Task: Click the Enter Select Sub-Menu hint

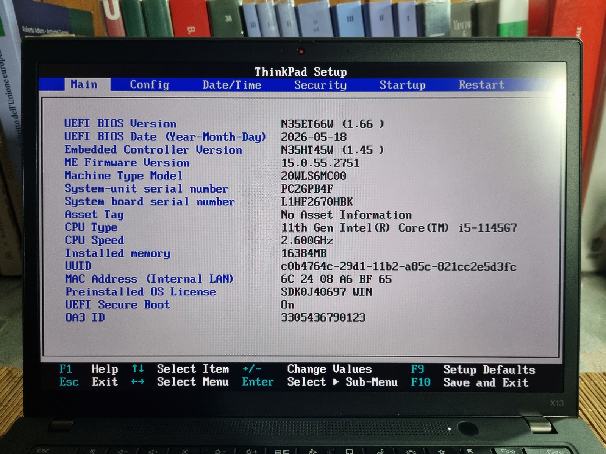Action: 320,382
